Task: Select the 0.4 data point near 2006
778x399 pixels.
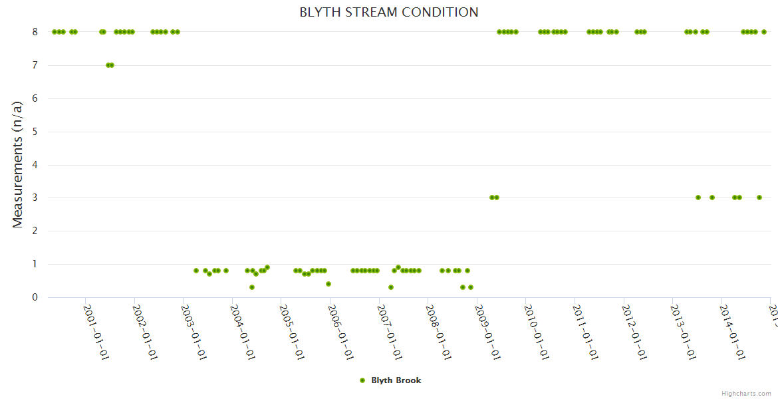Action: pos(328,284)
